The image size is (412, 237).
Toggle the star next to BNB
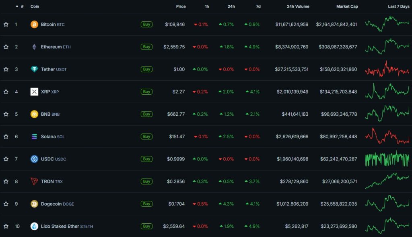tap(6, 114)
